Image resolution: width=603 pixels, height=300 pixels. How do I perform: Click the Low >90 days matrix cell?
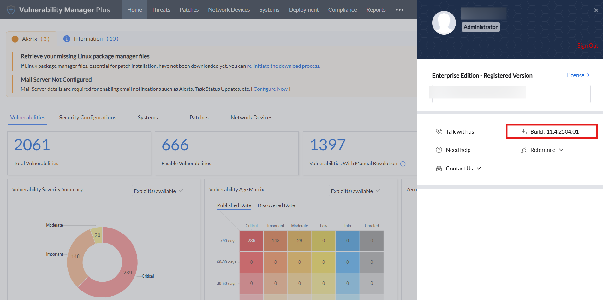pyautogui.click(x=324, y=241)
